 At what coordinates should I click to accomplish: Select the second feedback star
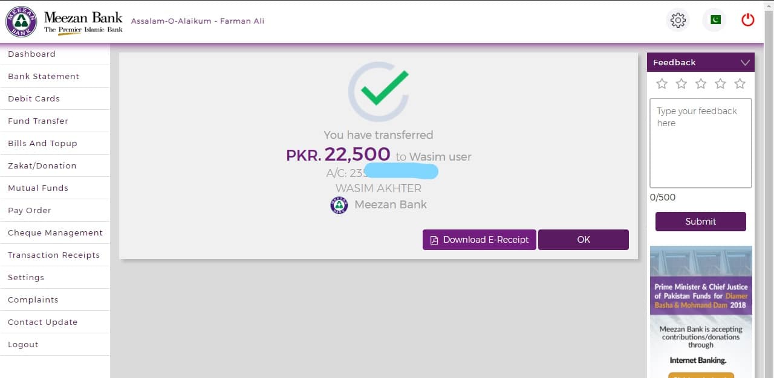point(681,84)
